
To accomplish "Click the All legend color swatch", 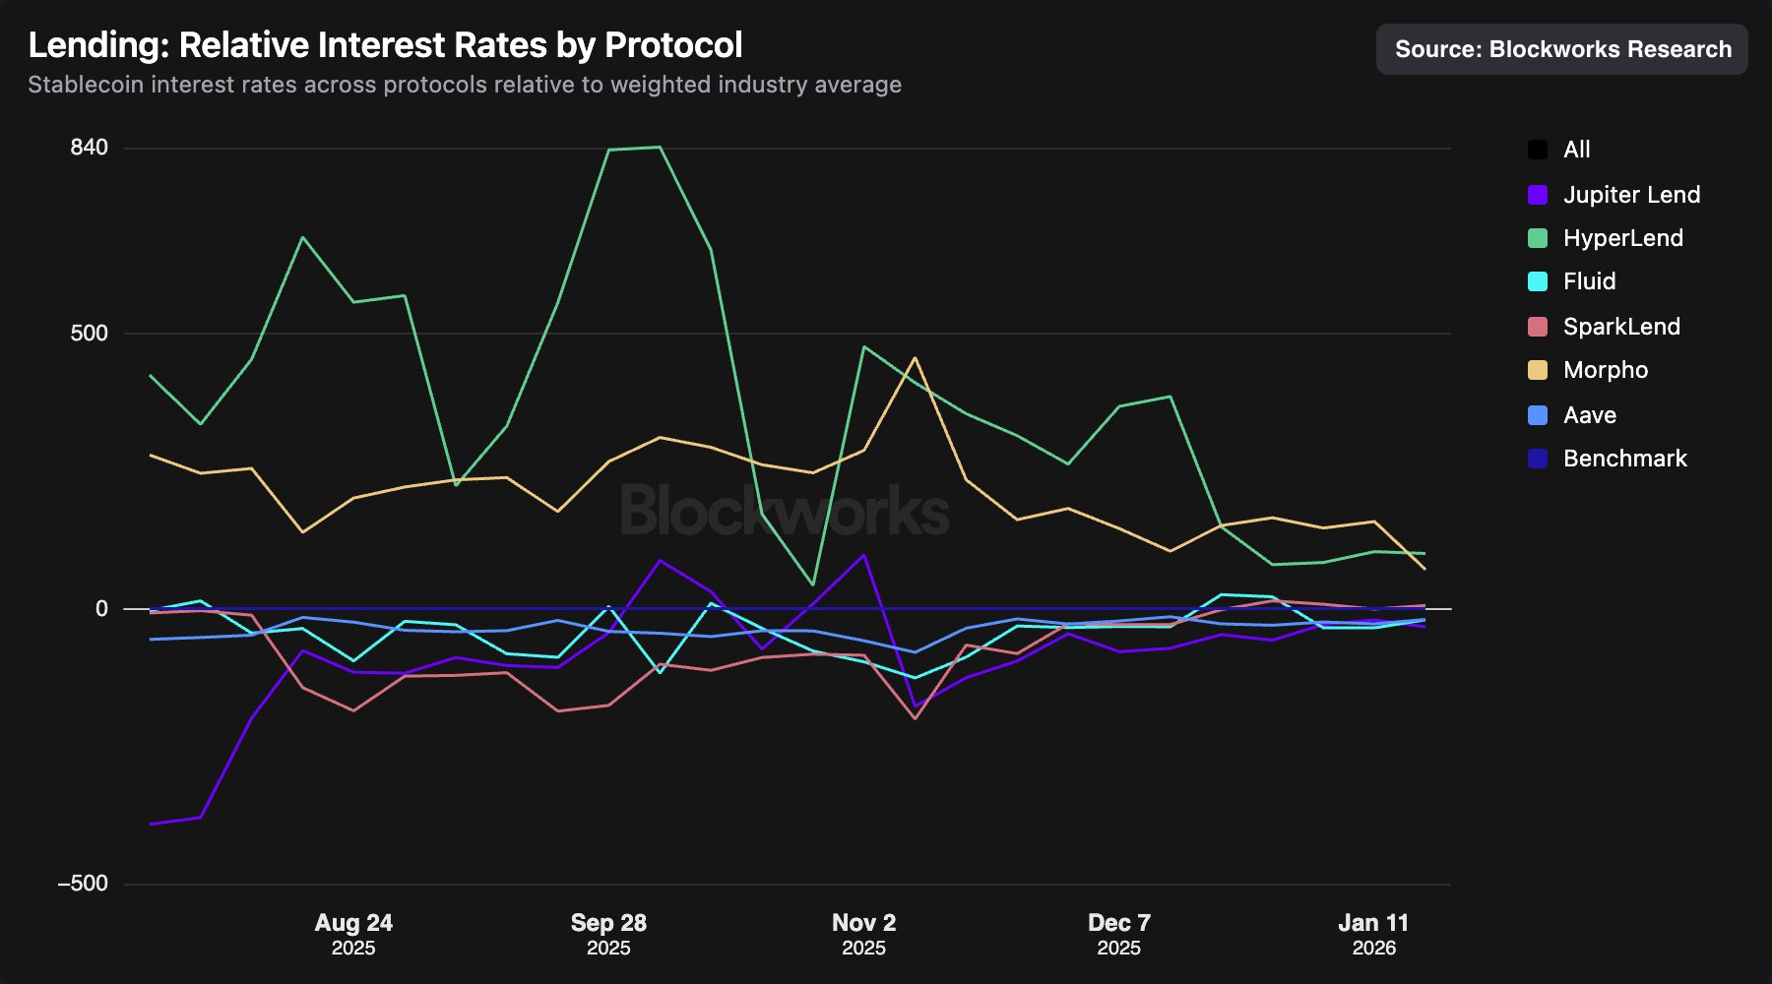I will pos(1538,150).
